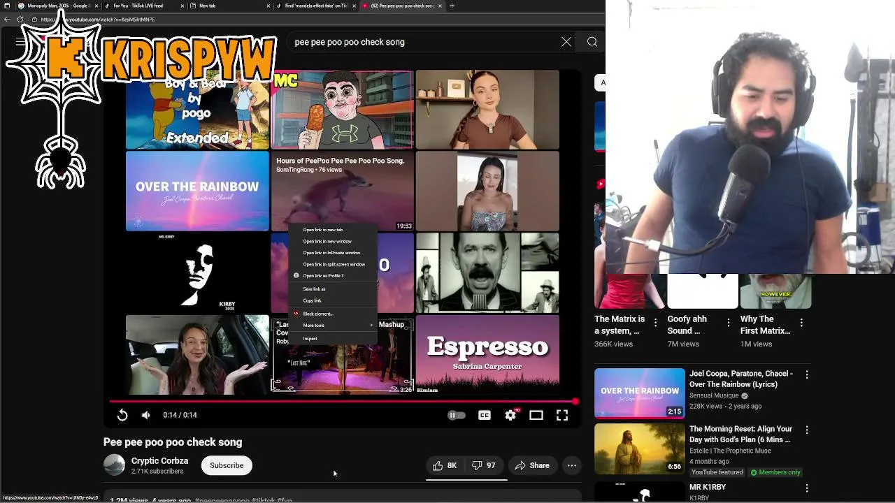
Task: Open the OVER THE RAINBOW endscreen thumbnail
Action: [x=197, y=191]
